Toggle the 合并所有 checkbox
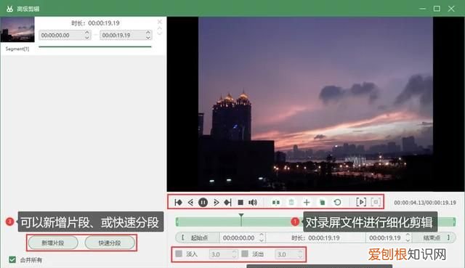 [12, 260]
